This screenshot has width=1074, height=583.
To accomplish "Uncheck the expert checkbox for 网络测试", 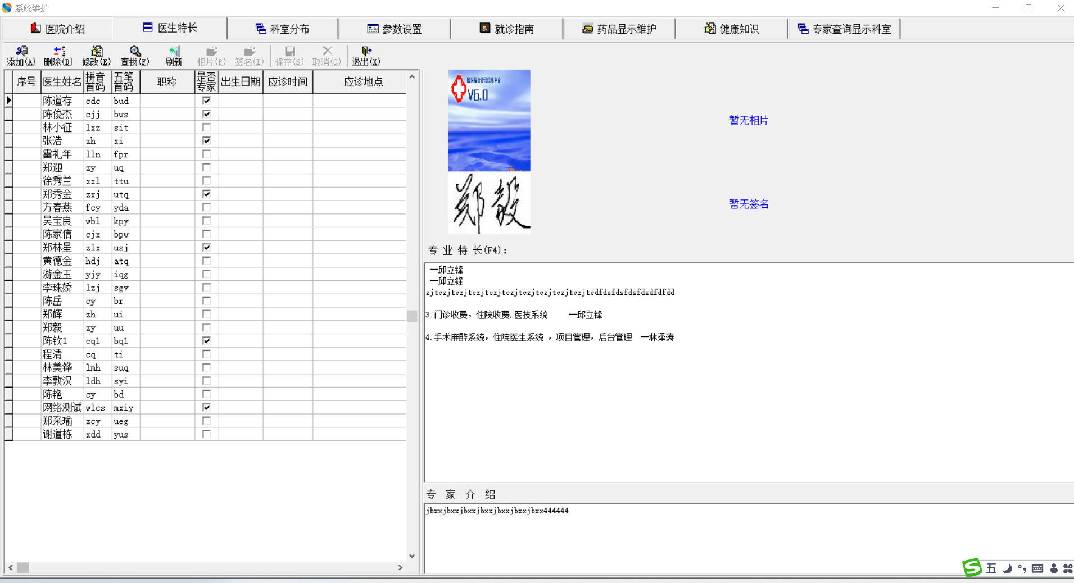I will tap(206, 407).
